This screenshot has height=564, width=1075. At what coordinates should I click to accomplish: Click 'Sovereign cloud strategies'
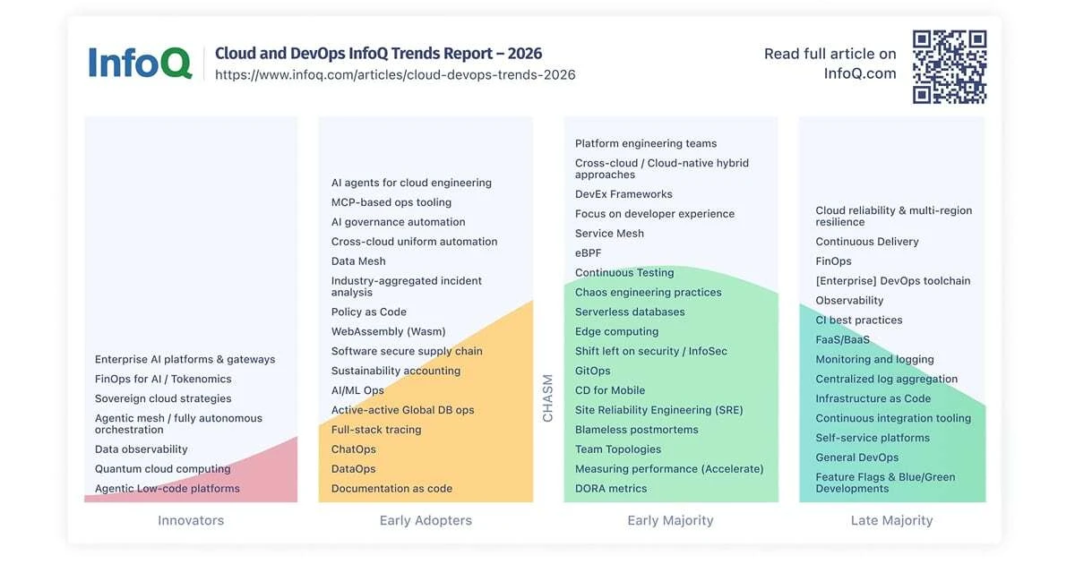pyautogui.click(x=163, y=398)
